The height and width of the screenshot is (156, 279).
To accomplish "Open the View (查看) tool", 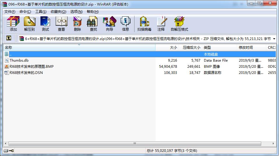I will 61,24.
